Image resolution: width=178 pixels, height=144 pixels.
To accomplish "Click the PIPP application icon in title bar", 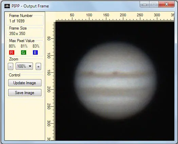I will (x=7, y=6).
